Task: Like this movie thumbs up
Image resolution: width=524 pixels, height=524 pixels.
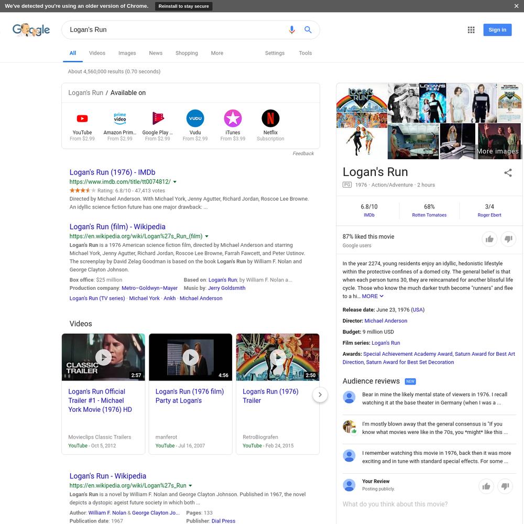Action: coord(489,239)
